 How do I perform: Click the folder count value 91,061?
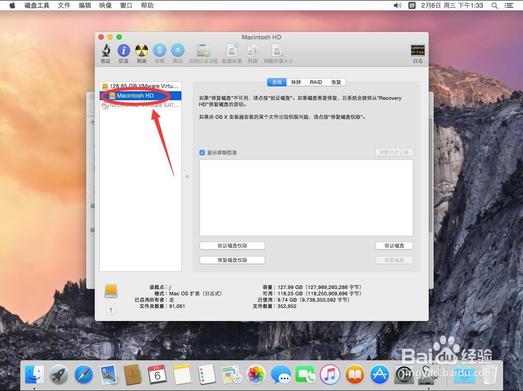pyautogui.click(x=177, y=306)
